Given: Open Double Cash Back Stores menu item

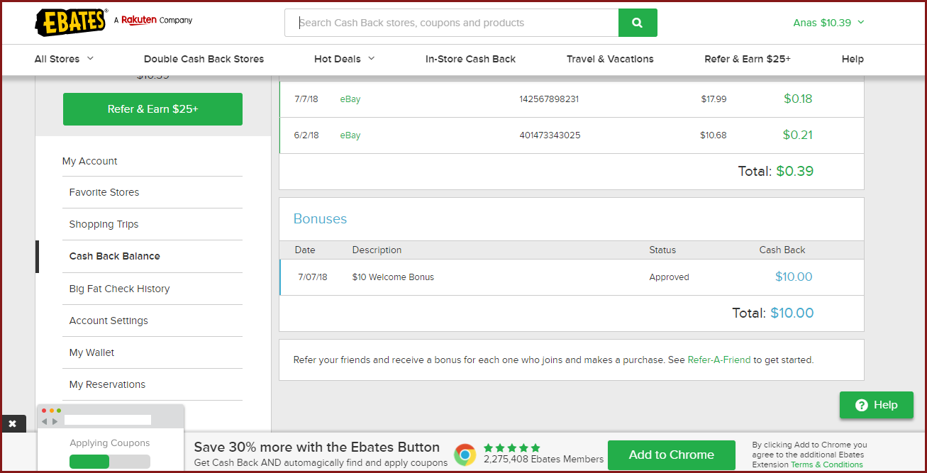Looking at the screenshot, I should [204, 59].
